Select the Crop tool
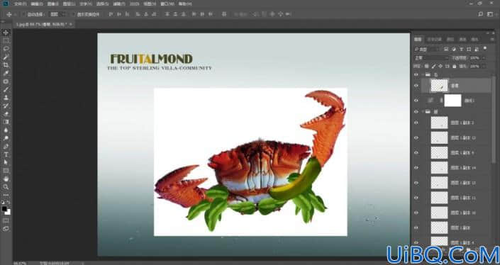The height and width of the screenshot is (265, 500). pos(6,65)
